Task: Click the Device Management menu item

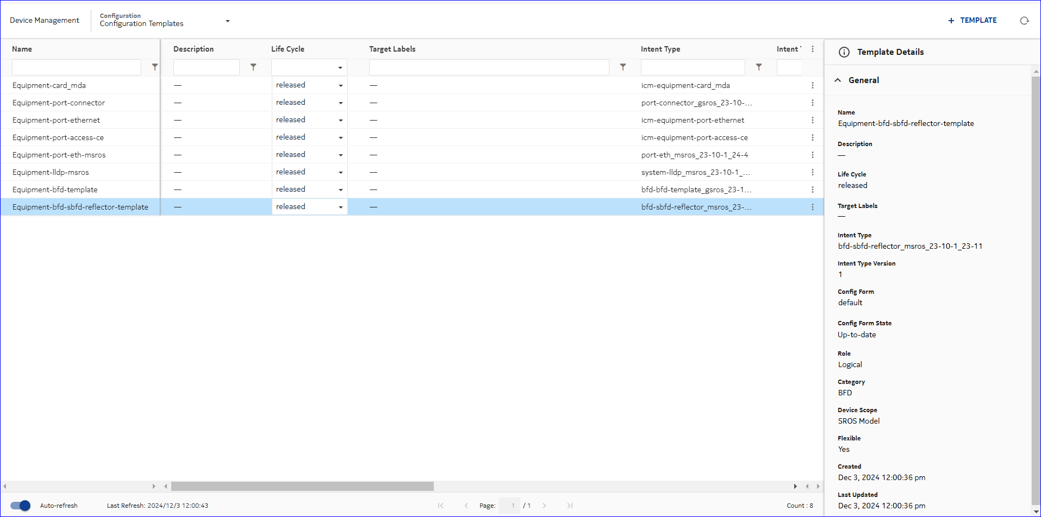Action: pos(45,21)
